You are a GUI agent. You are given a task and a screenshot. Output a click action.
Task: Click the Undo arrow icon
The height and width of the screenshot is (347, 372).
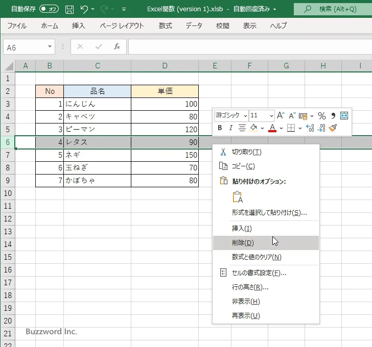84,9
